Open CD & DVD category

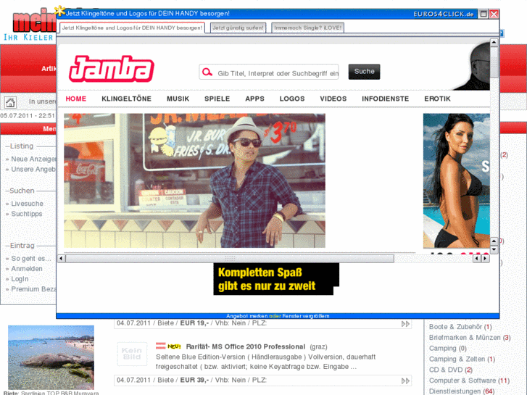coord(446,370)
